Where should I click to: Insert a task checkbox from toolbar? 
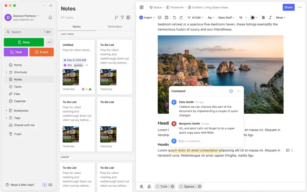coord(160,17)
